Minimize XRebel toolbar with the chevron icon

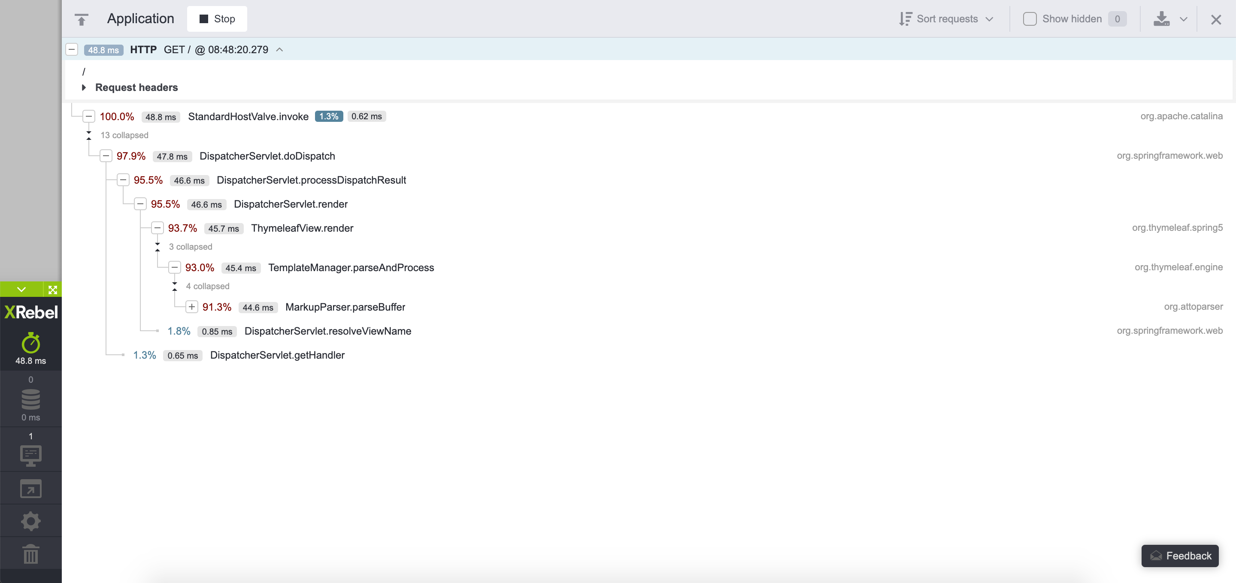click(x=21, y=290)
